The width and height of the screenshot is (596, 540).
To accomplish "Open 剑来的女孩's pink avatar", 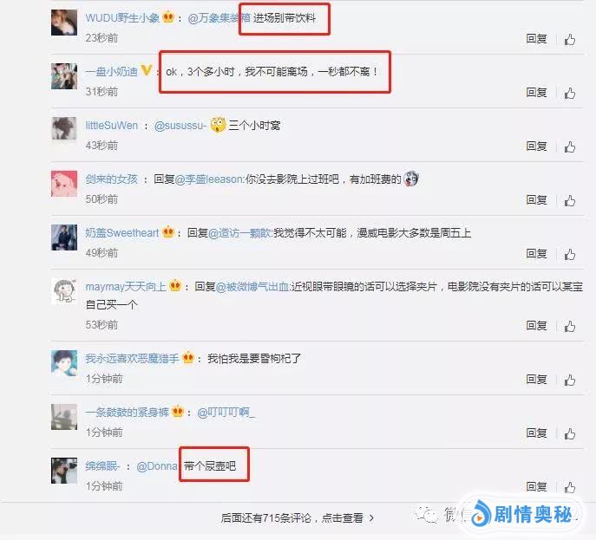I will [64, 184].
